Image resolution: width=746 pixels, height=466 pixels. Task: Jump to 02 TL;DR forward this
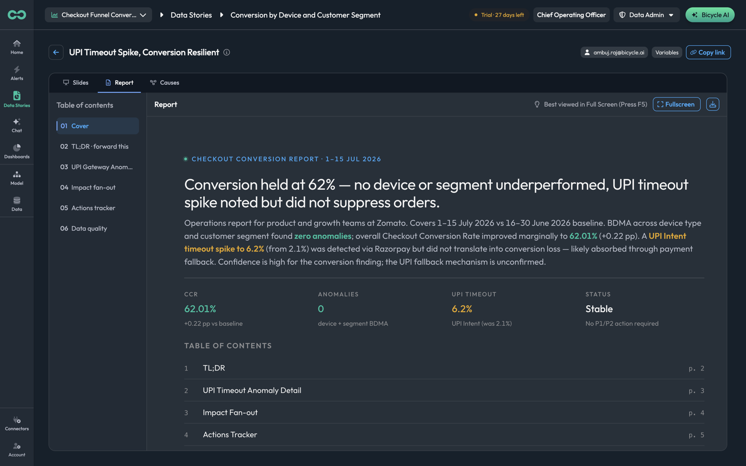coord(97,146)
